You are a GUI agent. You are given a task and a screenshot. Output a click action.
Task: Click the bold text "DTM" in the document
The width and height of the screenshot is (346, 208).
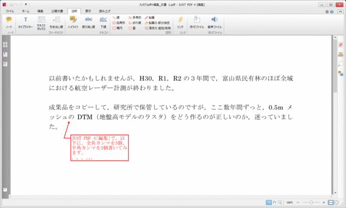85,117
